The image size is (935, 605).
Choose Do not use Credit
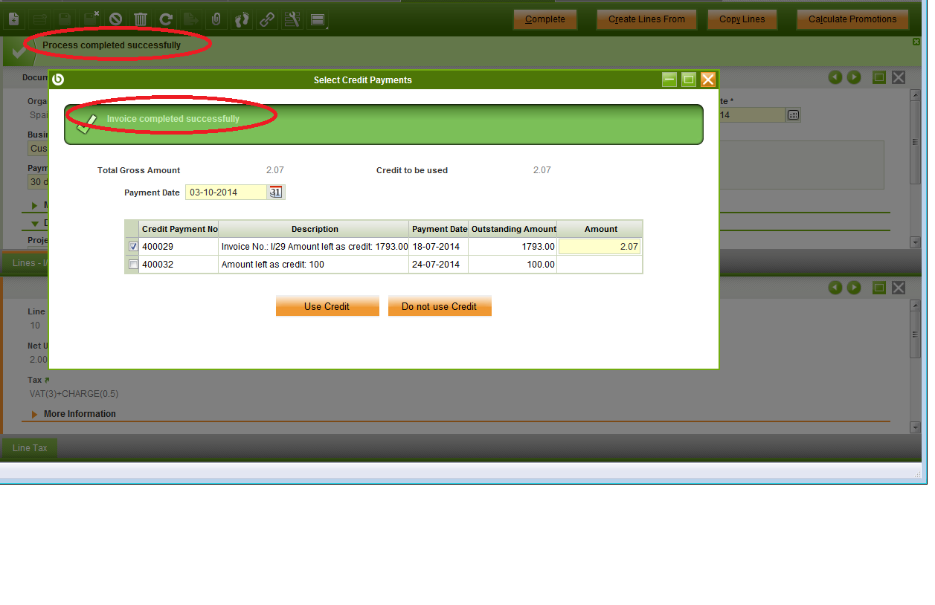click(x=440, y=306)
